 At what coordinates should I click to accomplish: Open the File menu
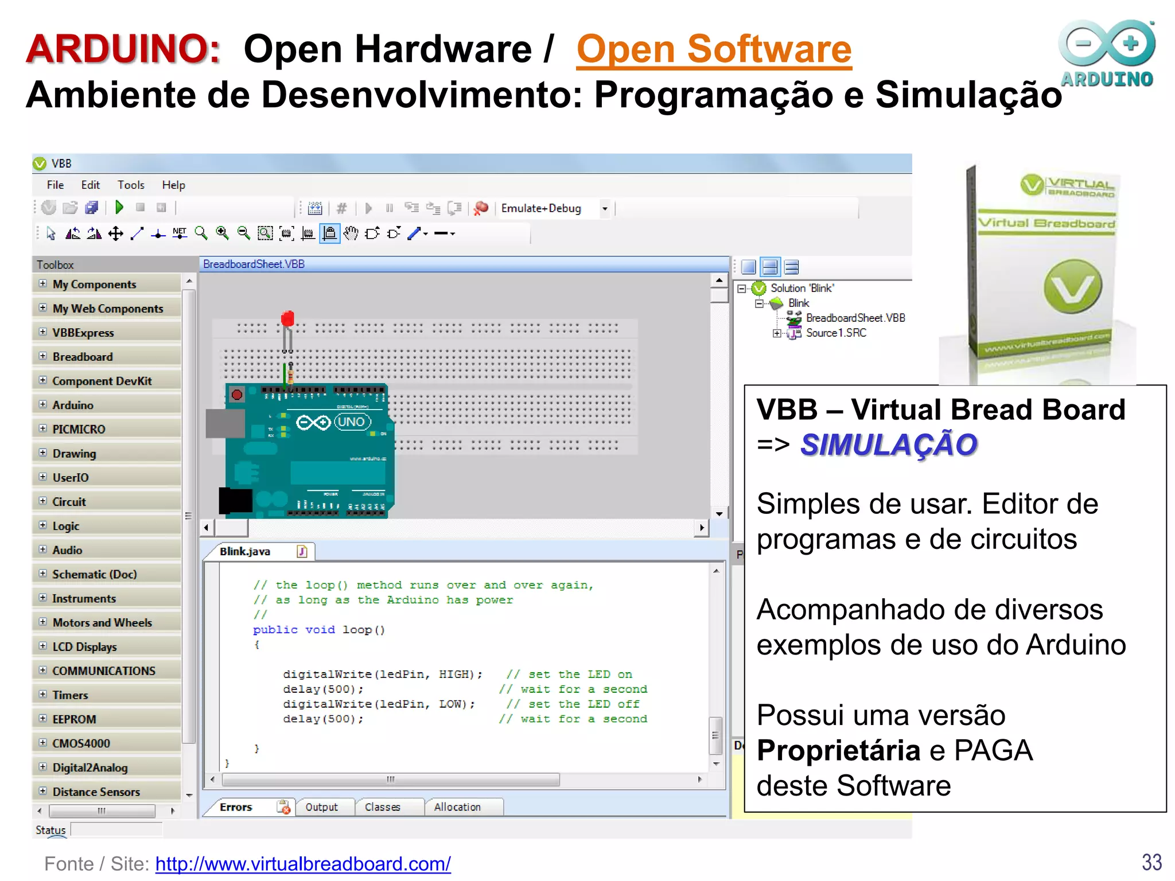click(55, 185)
